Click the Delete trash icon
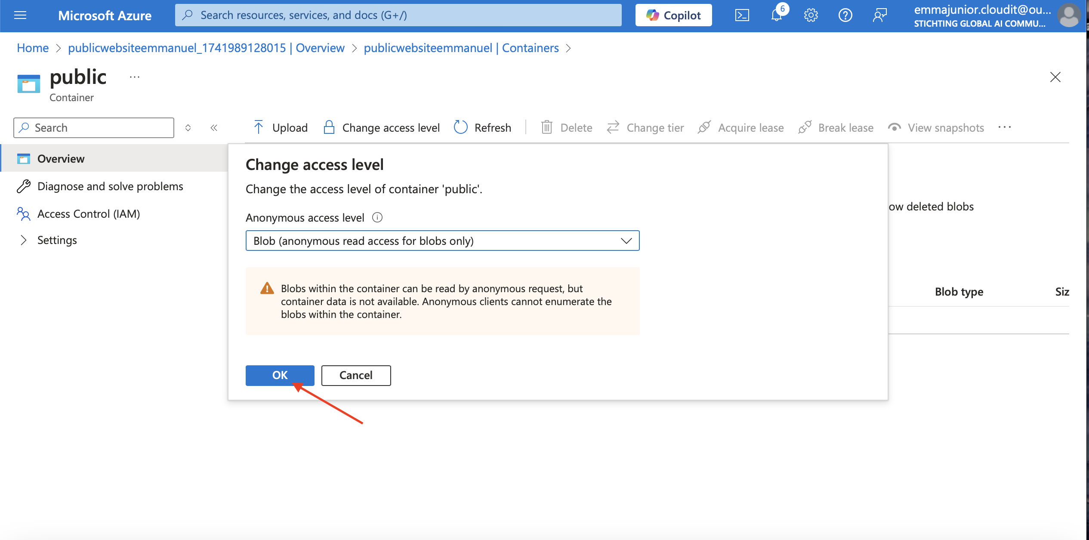 tap(546, 127)
